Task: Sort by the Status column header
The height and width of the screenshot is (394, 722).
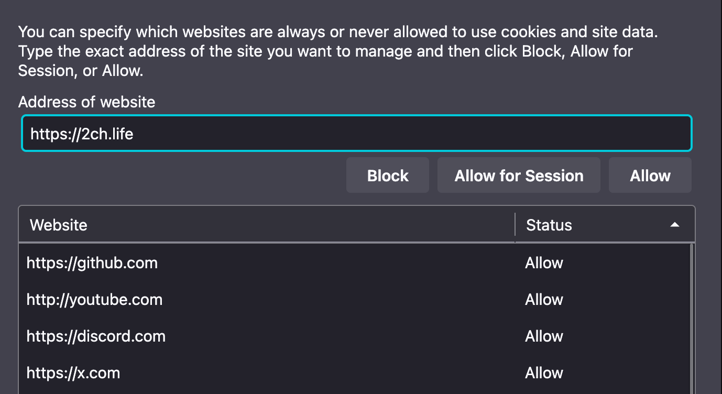Action: tap(549, 225)
